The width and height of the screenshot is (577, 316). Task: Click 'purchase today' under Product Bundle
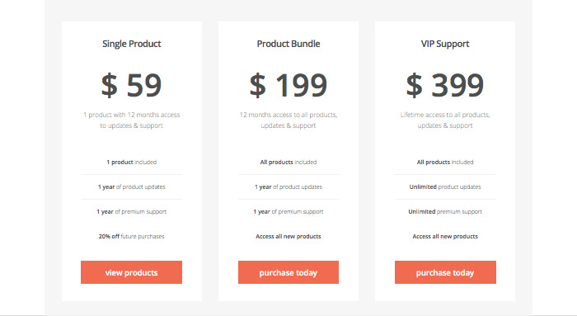[288, 272]
